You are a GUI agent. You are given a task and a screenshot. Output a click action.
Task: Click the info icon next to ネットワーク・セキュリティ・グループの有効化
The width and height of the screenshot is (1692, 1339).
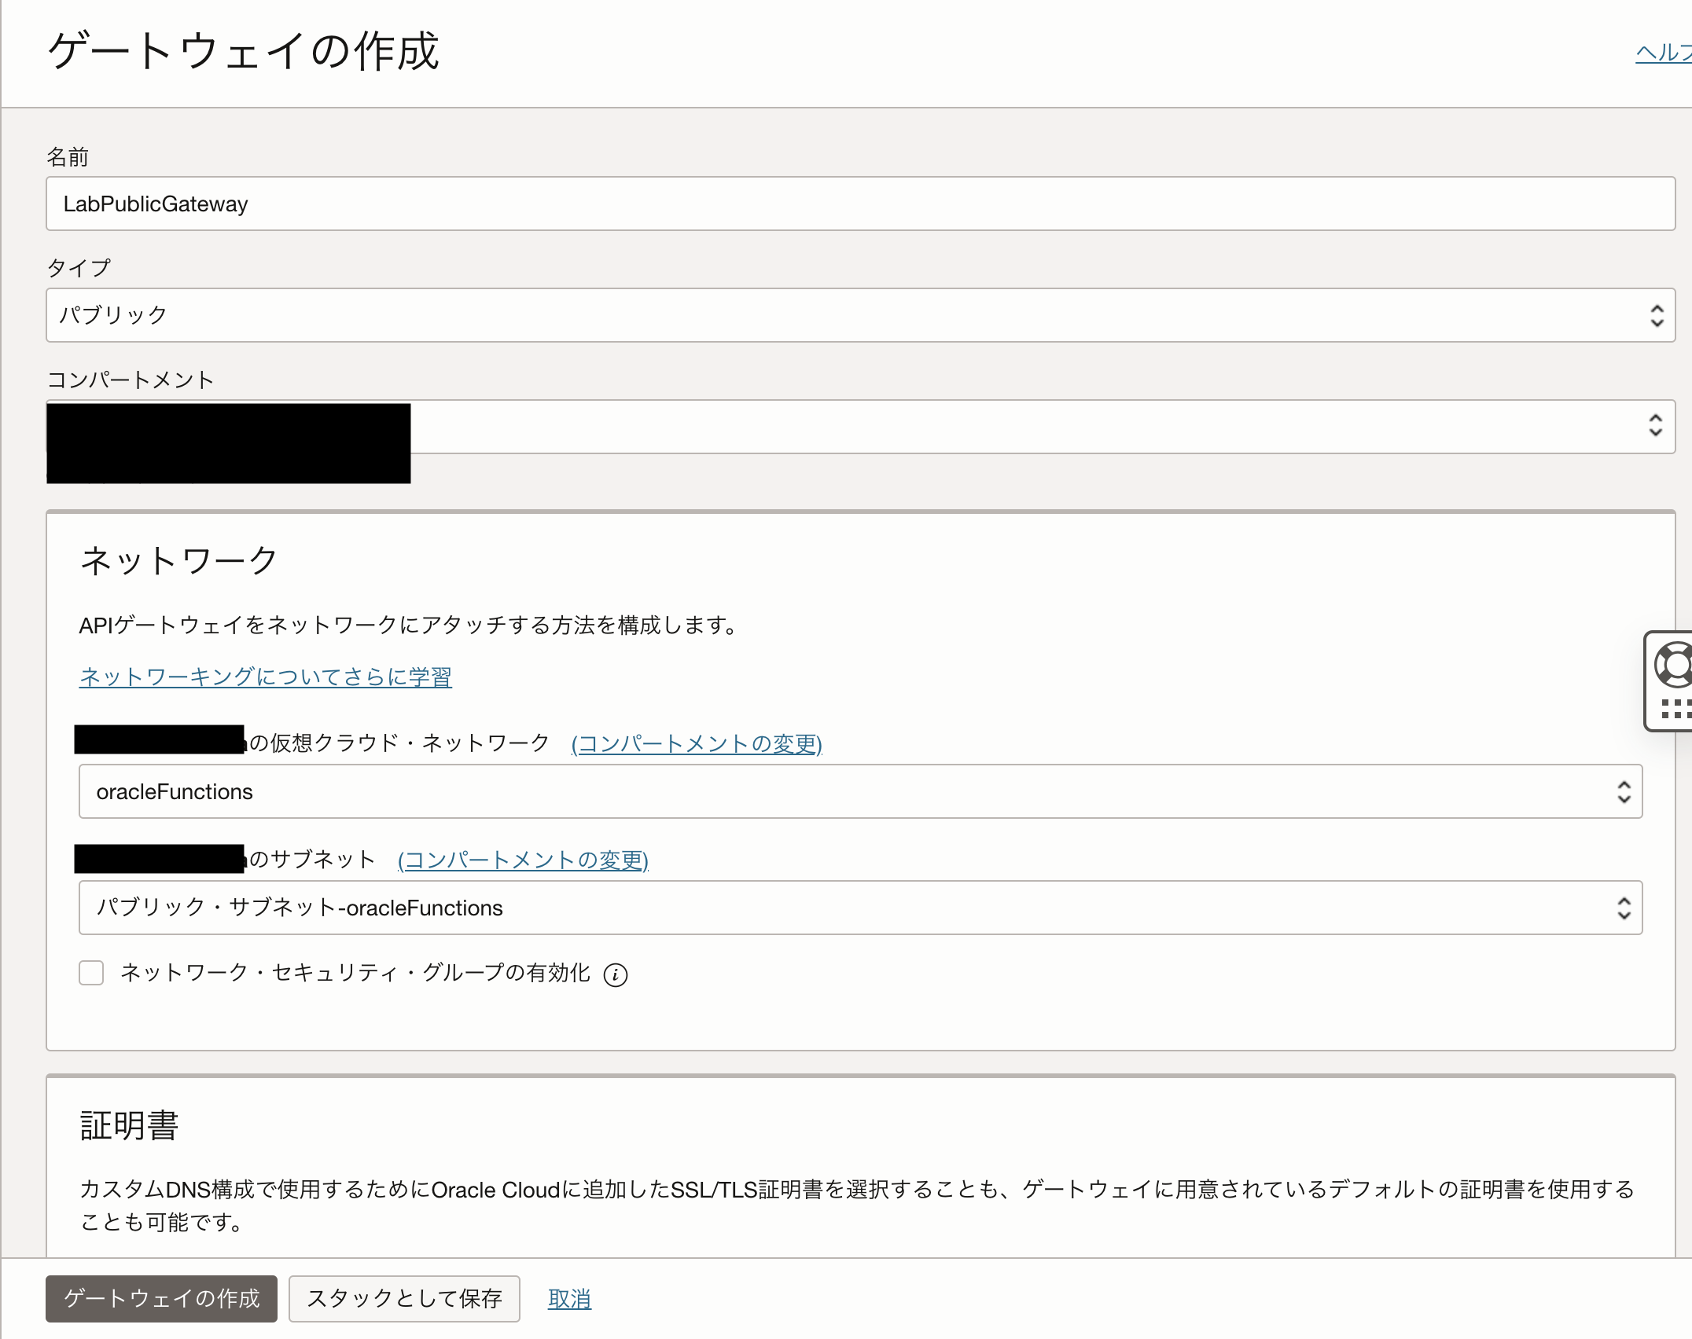pos(615,974)
